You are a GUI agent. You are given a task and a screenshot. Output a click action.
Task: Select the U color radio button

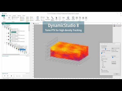point(103,63)
